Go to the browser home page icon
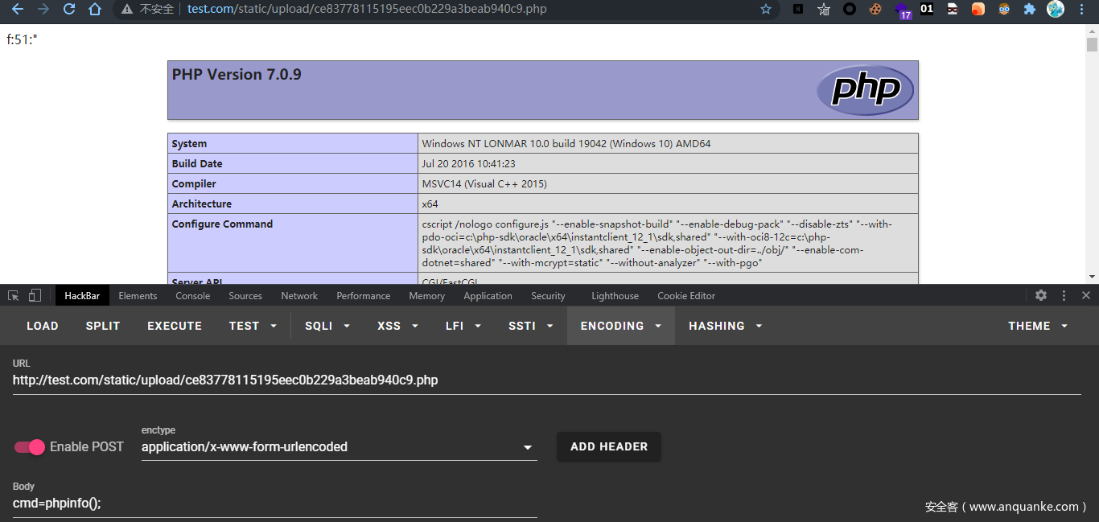 [x=95, y=10]
